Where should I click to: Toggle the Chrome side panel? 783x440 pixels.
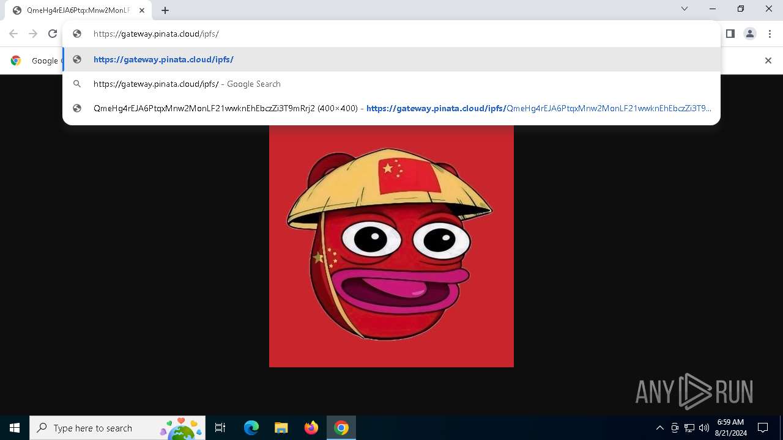(730, 34)
